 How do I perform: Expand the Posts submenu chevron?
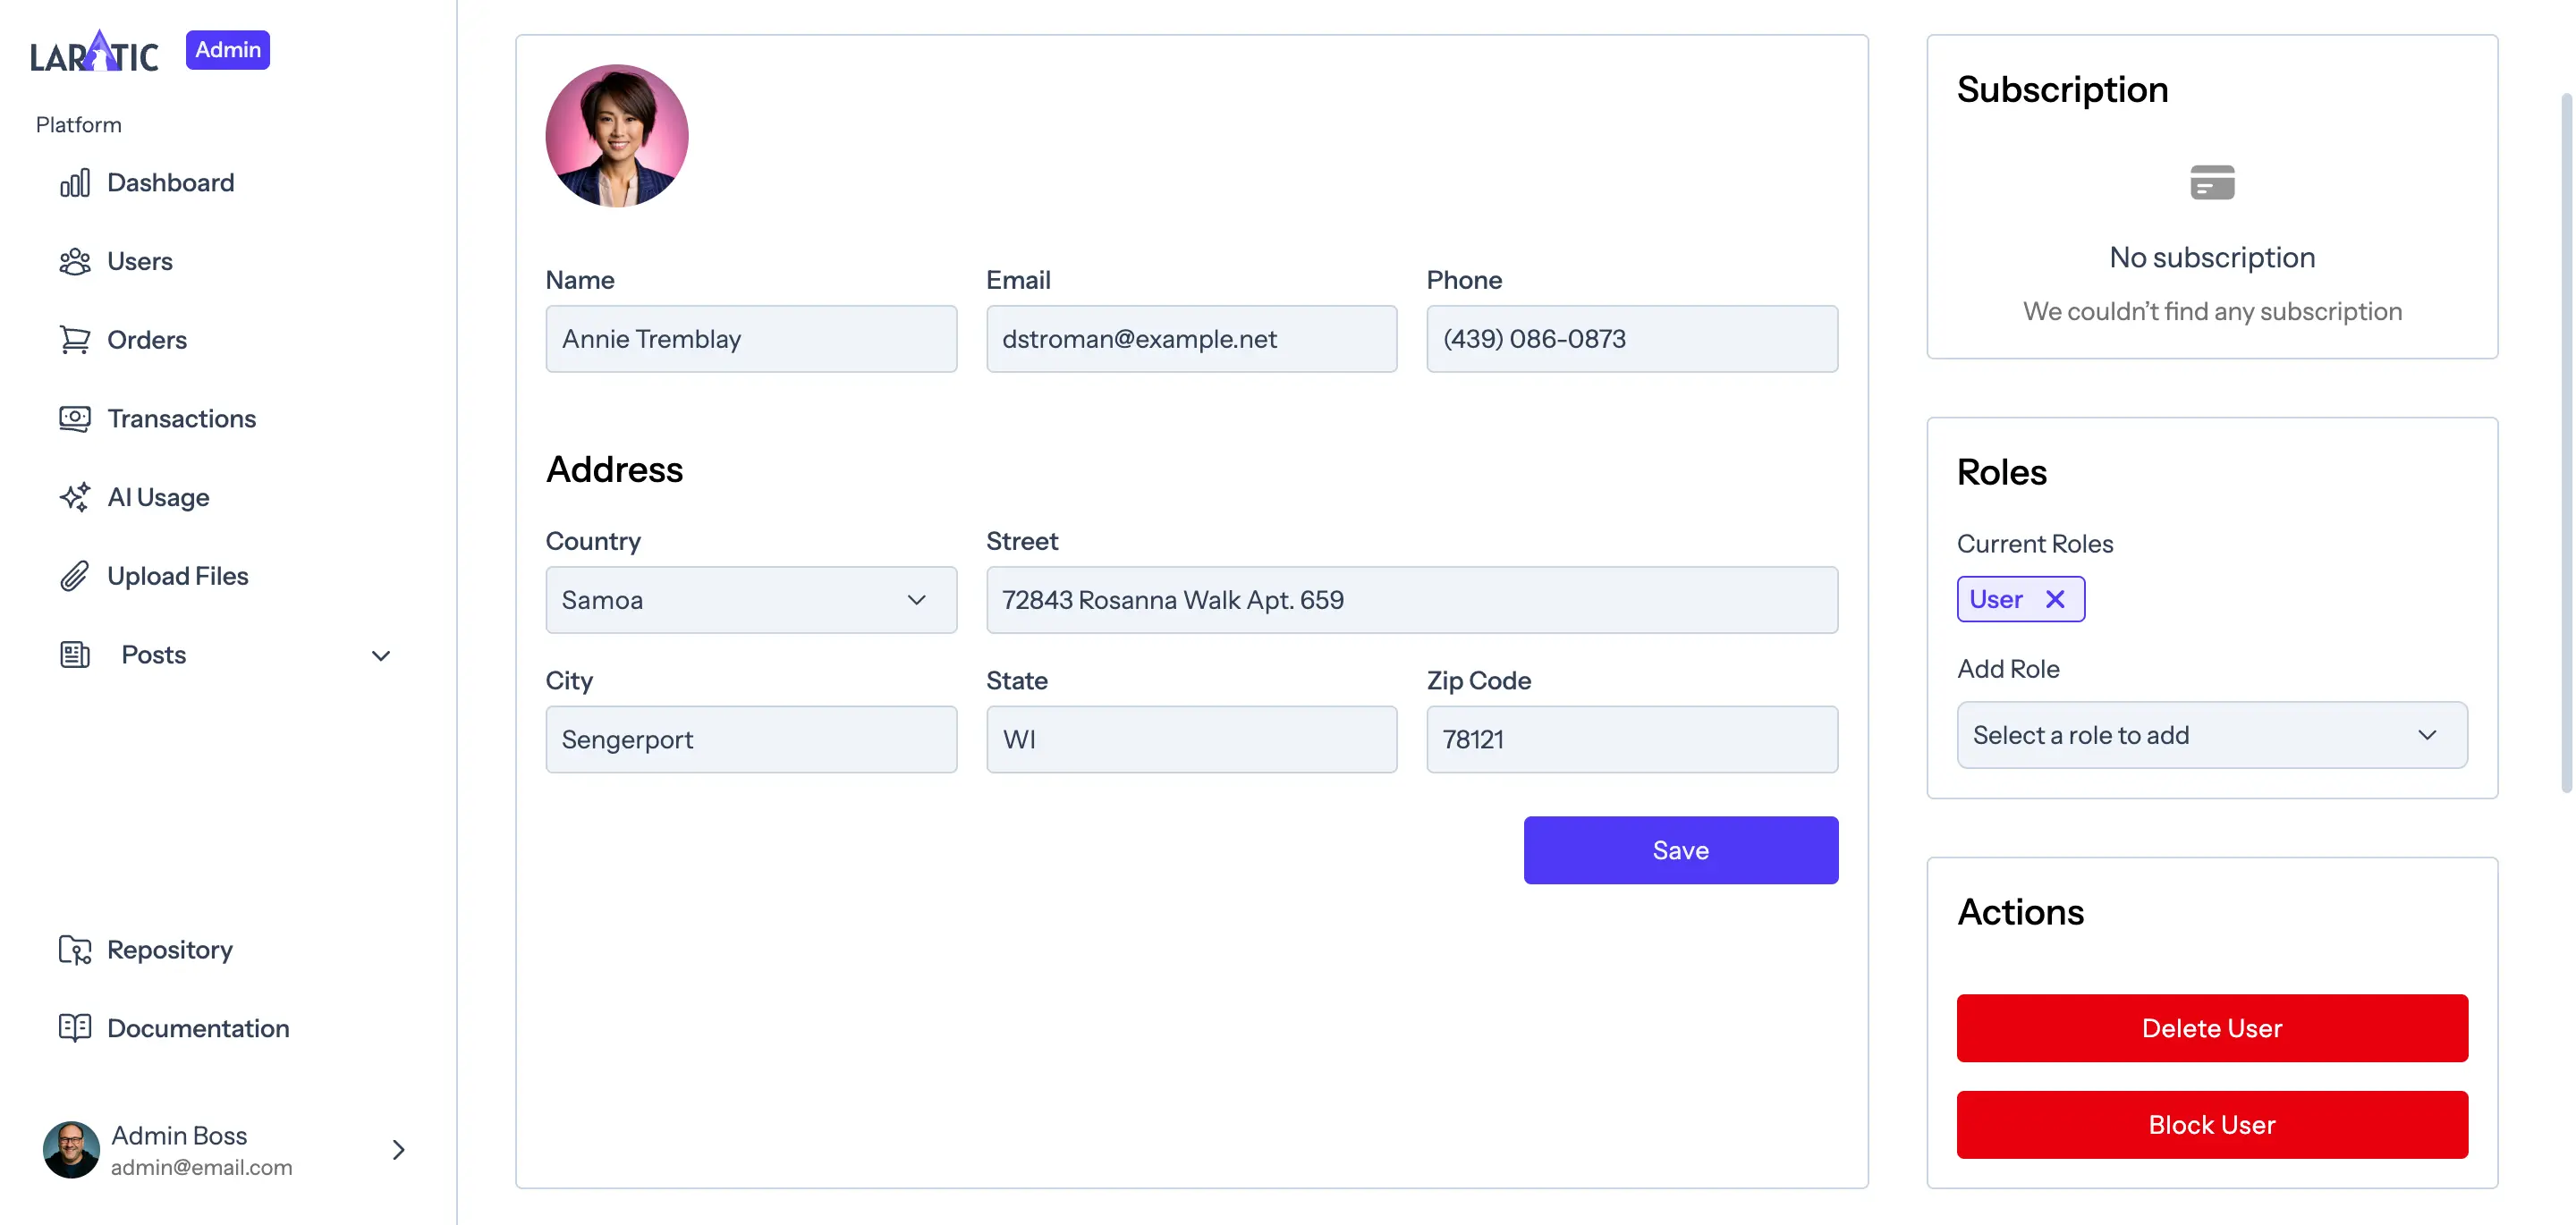click(381, 656)
